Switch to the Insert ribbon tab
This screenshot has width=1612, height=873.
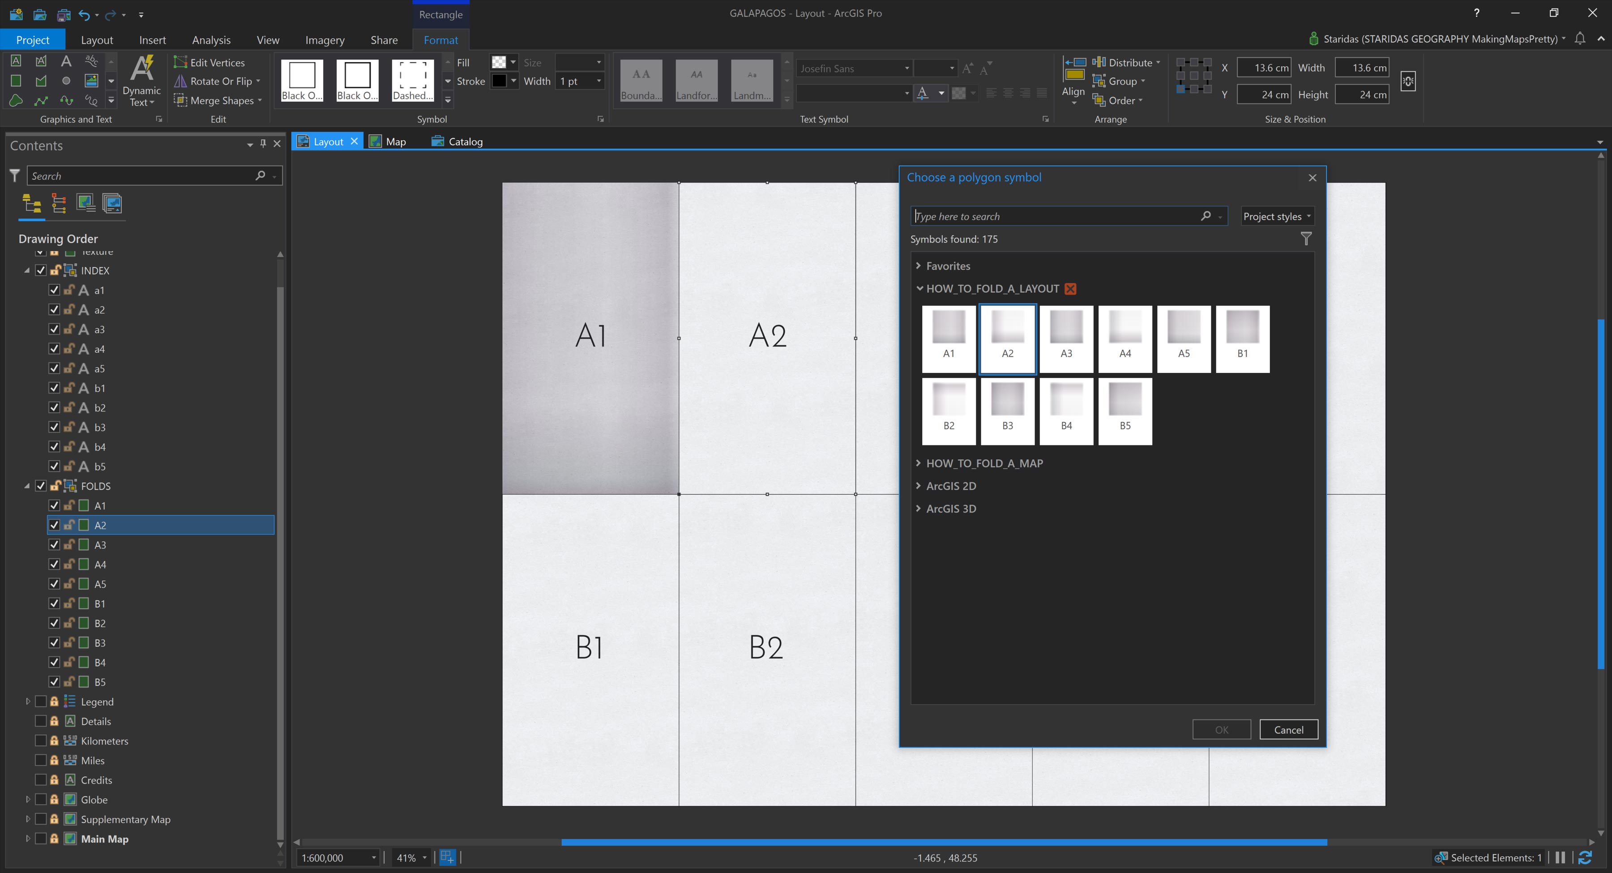point(153,39)
